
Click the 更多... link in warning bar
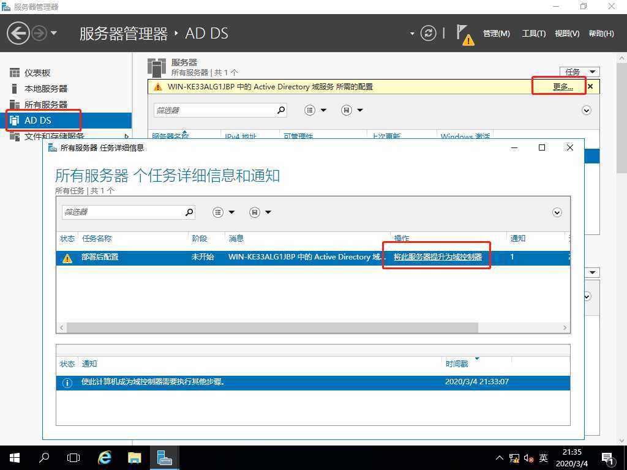[x=563, y=87]
